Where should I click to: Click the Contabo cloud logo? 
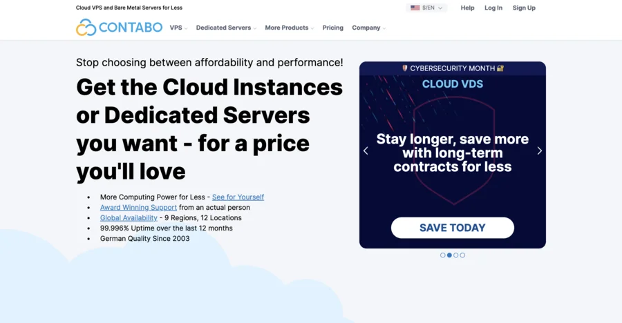(119, 28)
